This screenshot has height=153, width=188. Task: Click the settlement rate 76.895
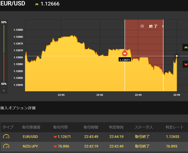(172, 146)
